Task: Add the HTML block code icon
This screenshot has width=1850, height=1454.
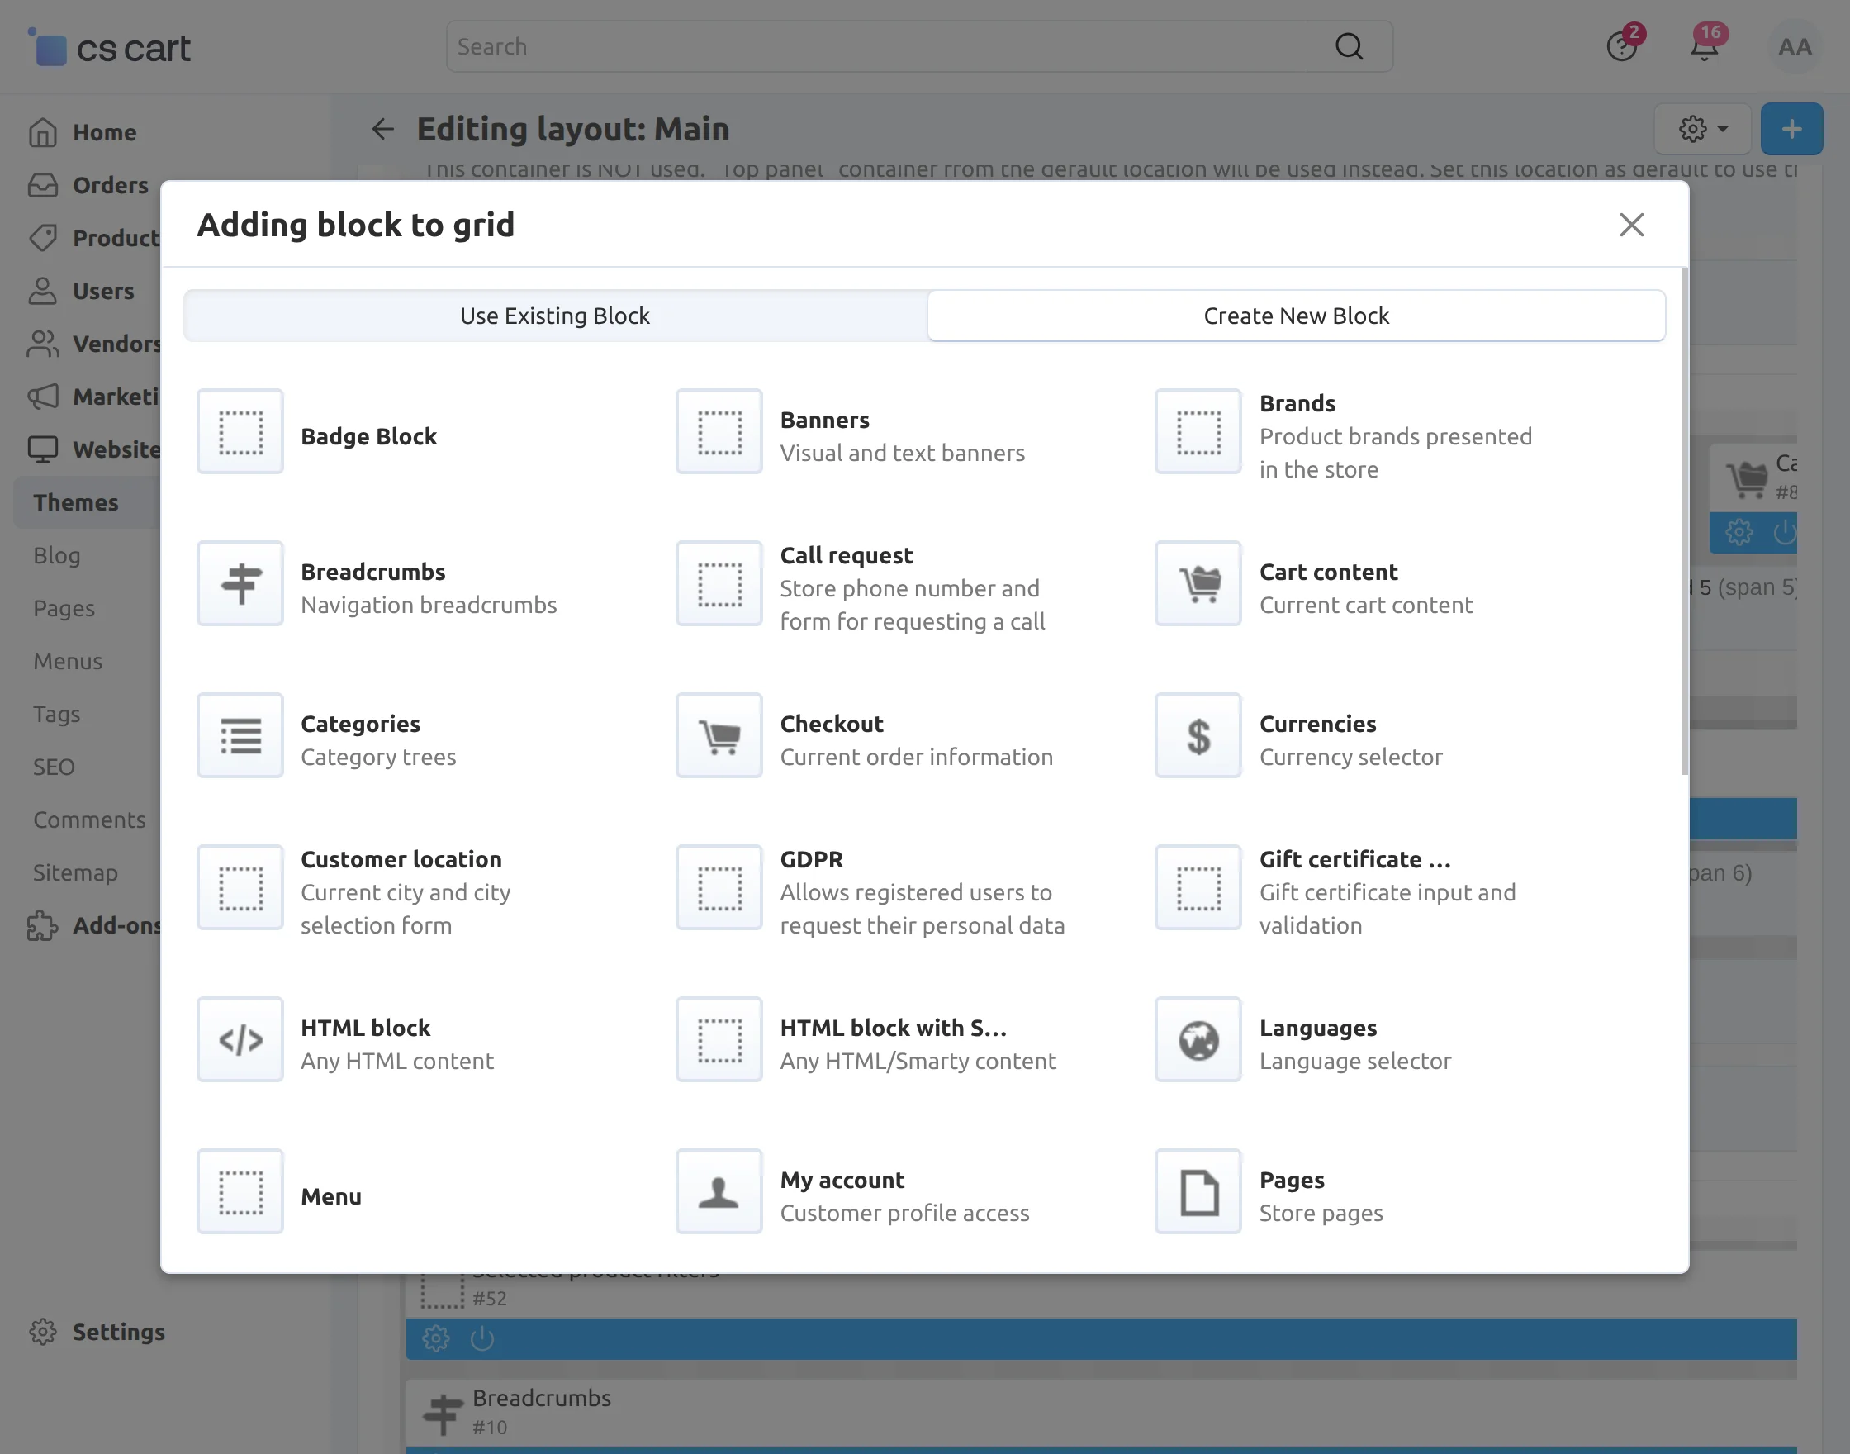Action: pyautogui.click(x=240, y=1039)
